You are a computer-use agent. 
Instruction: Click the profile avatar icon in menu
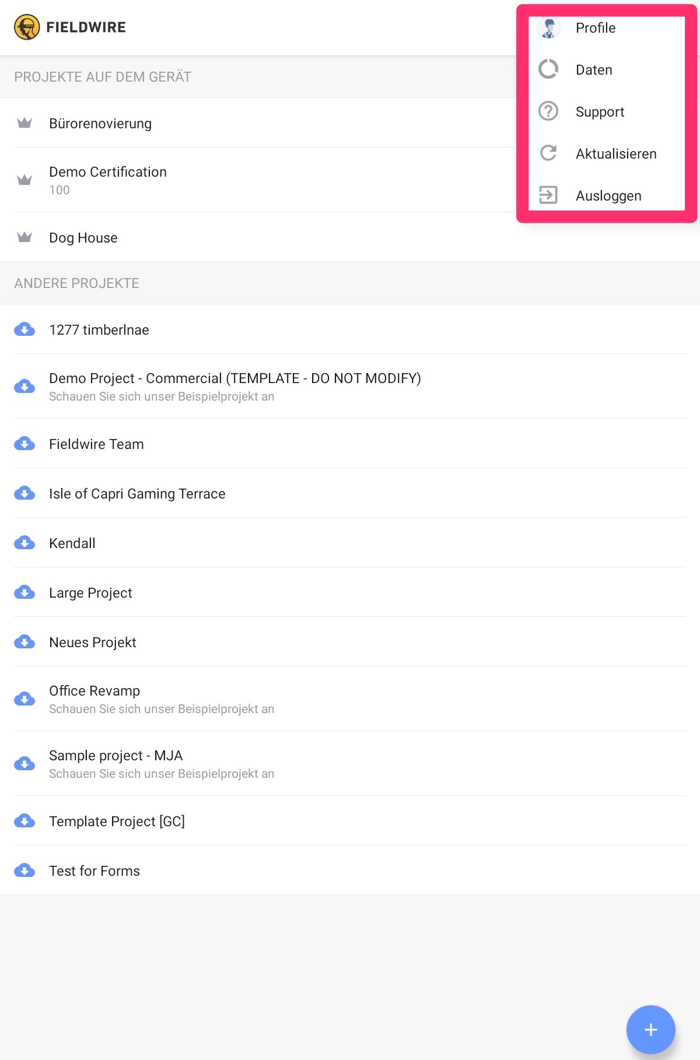click(x=548, y=27)
